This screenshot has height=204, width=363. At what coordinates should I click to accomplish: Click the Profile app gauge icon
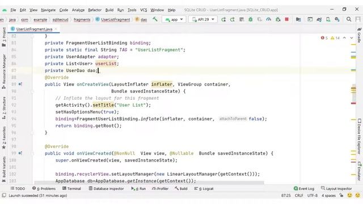268,19
